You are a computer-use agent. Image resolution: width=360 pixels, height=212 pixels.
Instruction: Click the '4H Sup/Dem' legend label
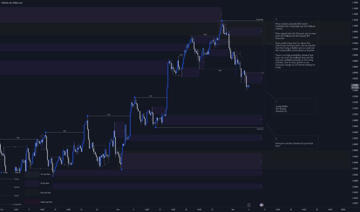point(45,183)
